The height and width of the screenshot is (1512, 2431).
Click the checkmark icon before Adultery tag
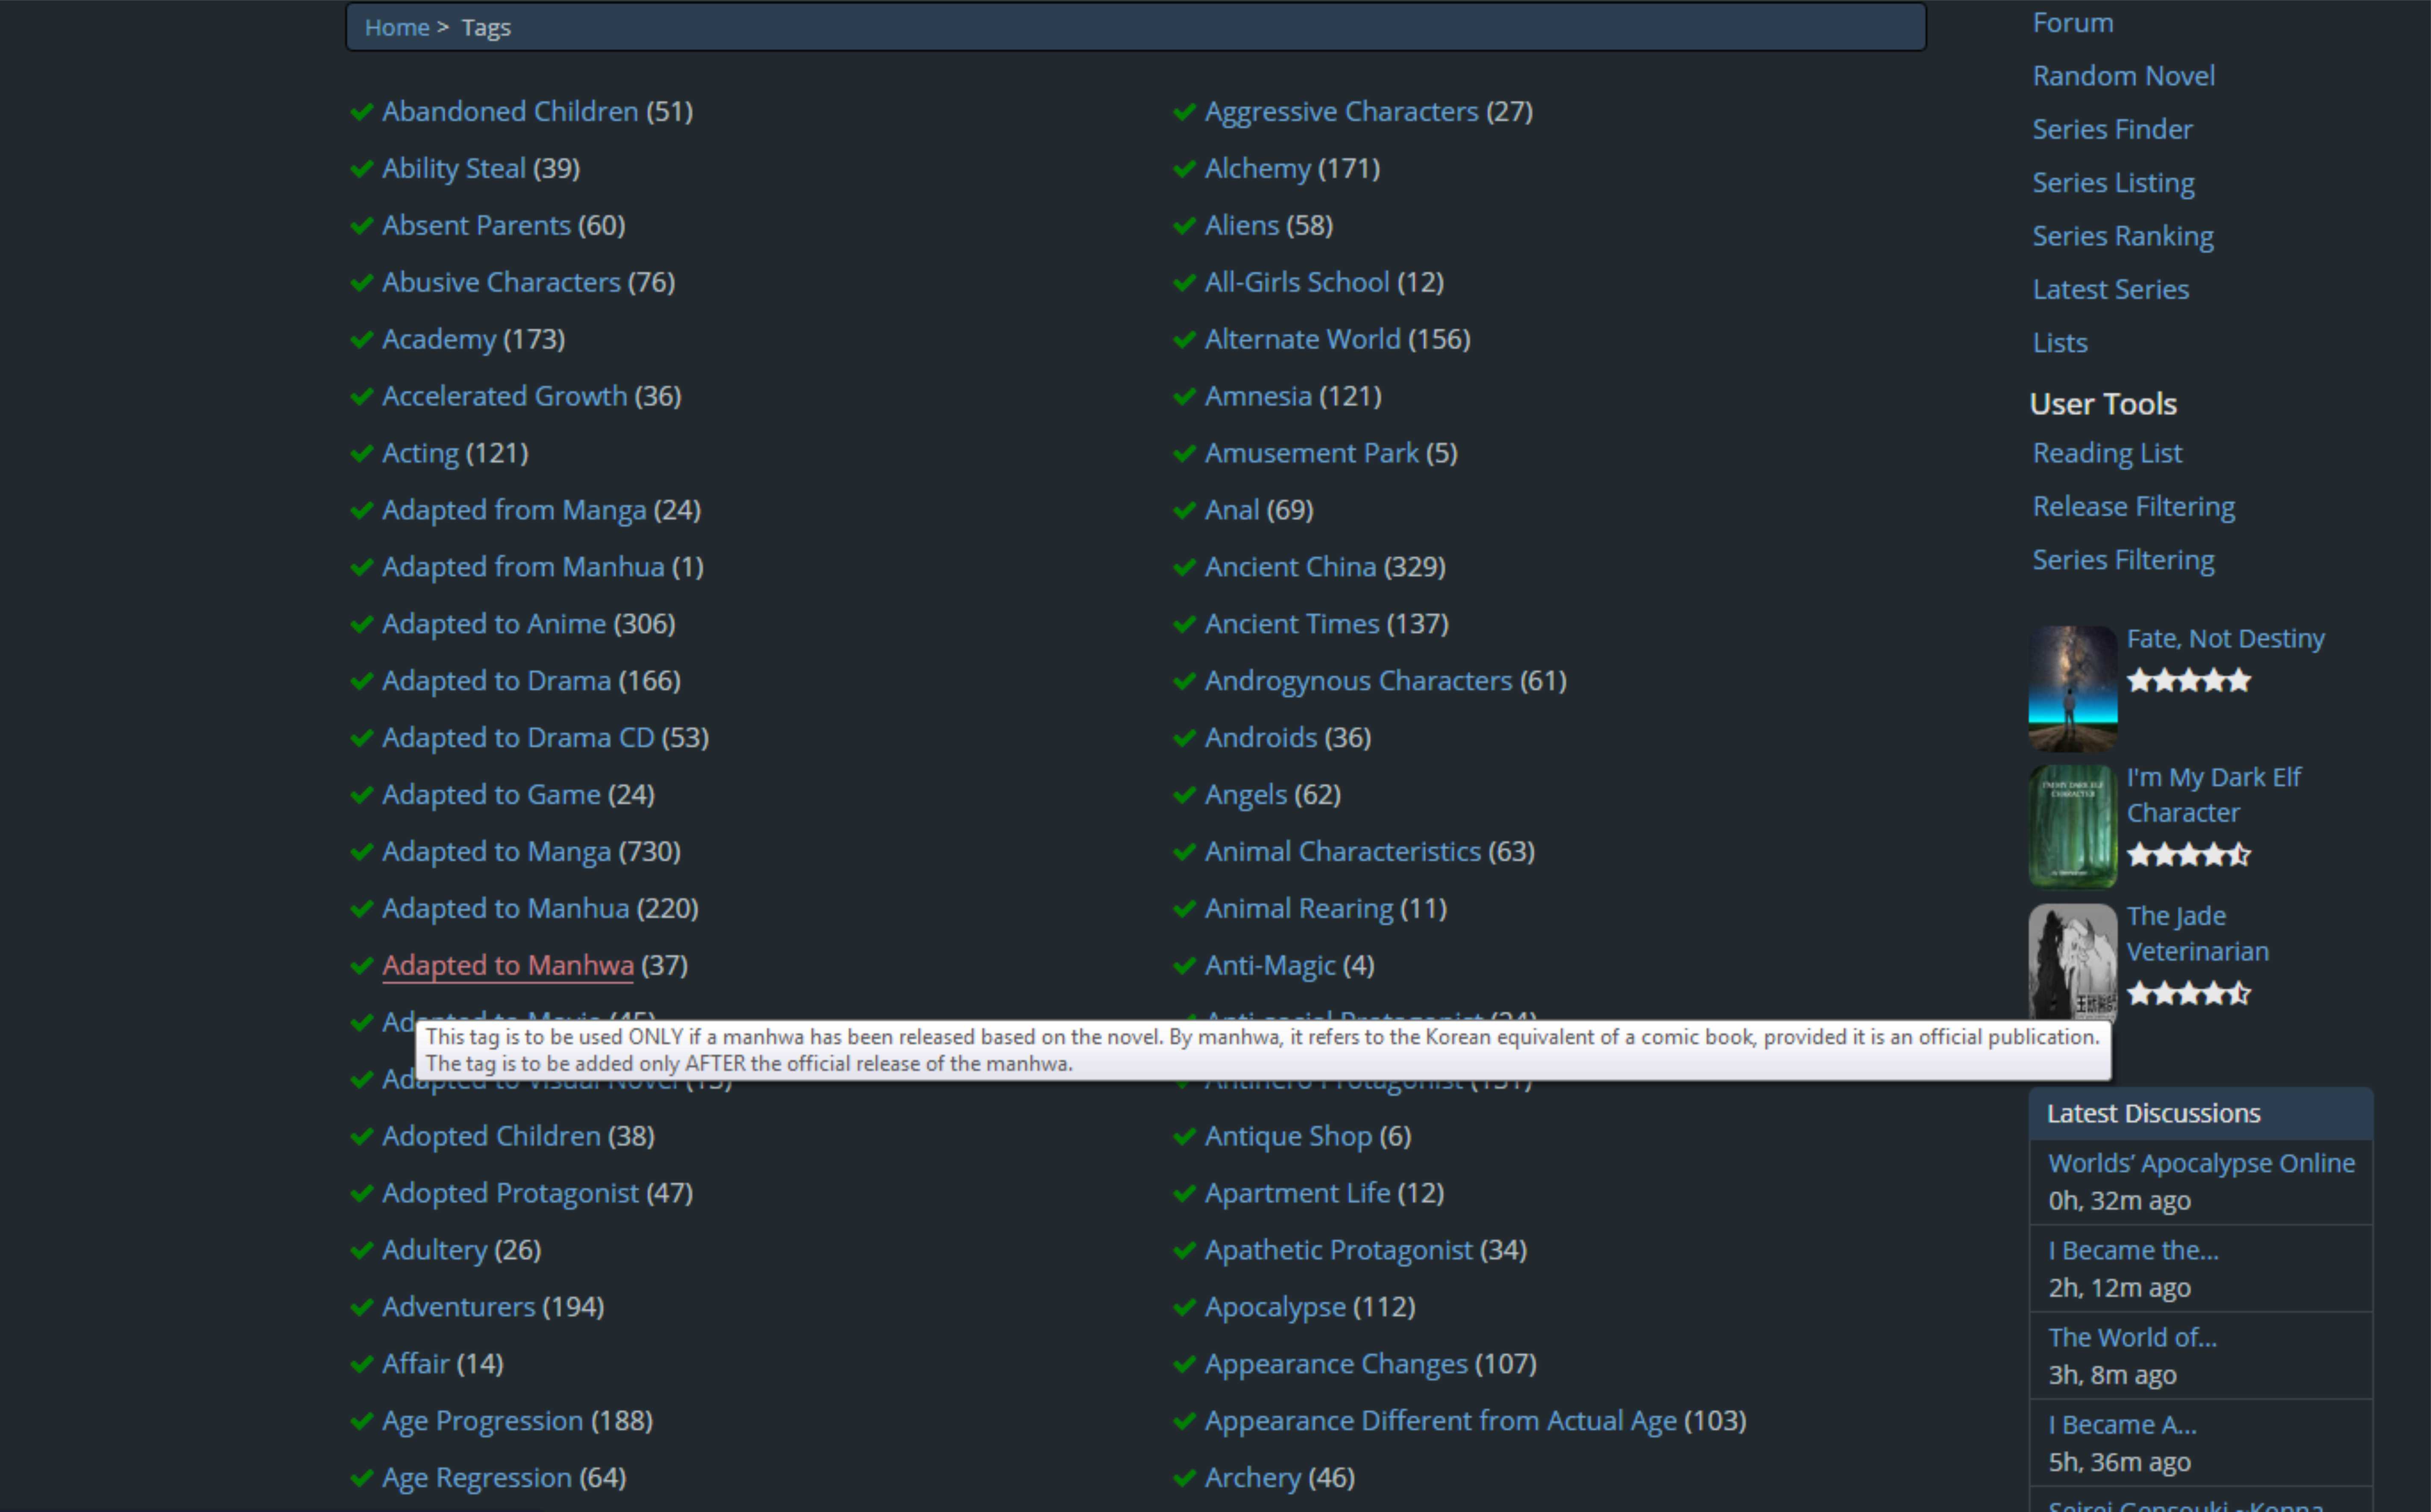pyautogui.click(x=362, y=1251)
